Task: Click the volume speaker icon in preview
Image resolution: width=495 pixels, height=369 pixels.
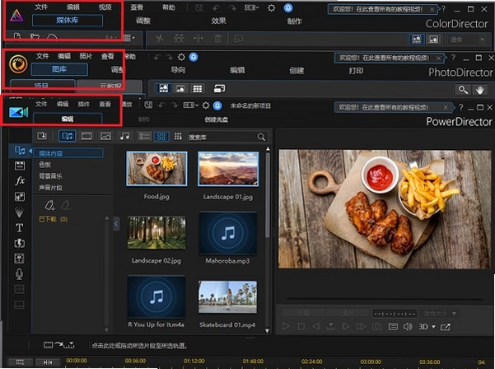Action: [x=408, y=326]
